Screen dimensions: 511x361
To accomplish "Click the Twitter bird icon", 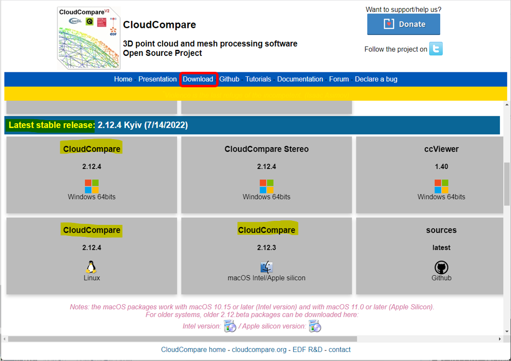I will [x=436, y=49].
